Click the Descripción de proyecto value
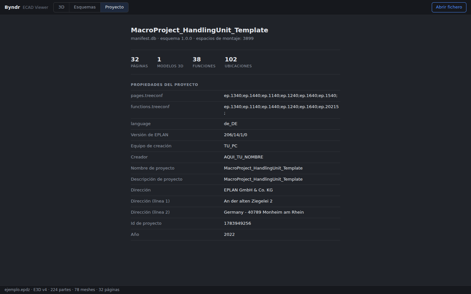The width and height of the screenshot is (471, 294). 263,179
